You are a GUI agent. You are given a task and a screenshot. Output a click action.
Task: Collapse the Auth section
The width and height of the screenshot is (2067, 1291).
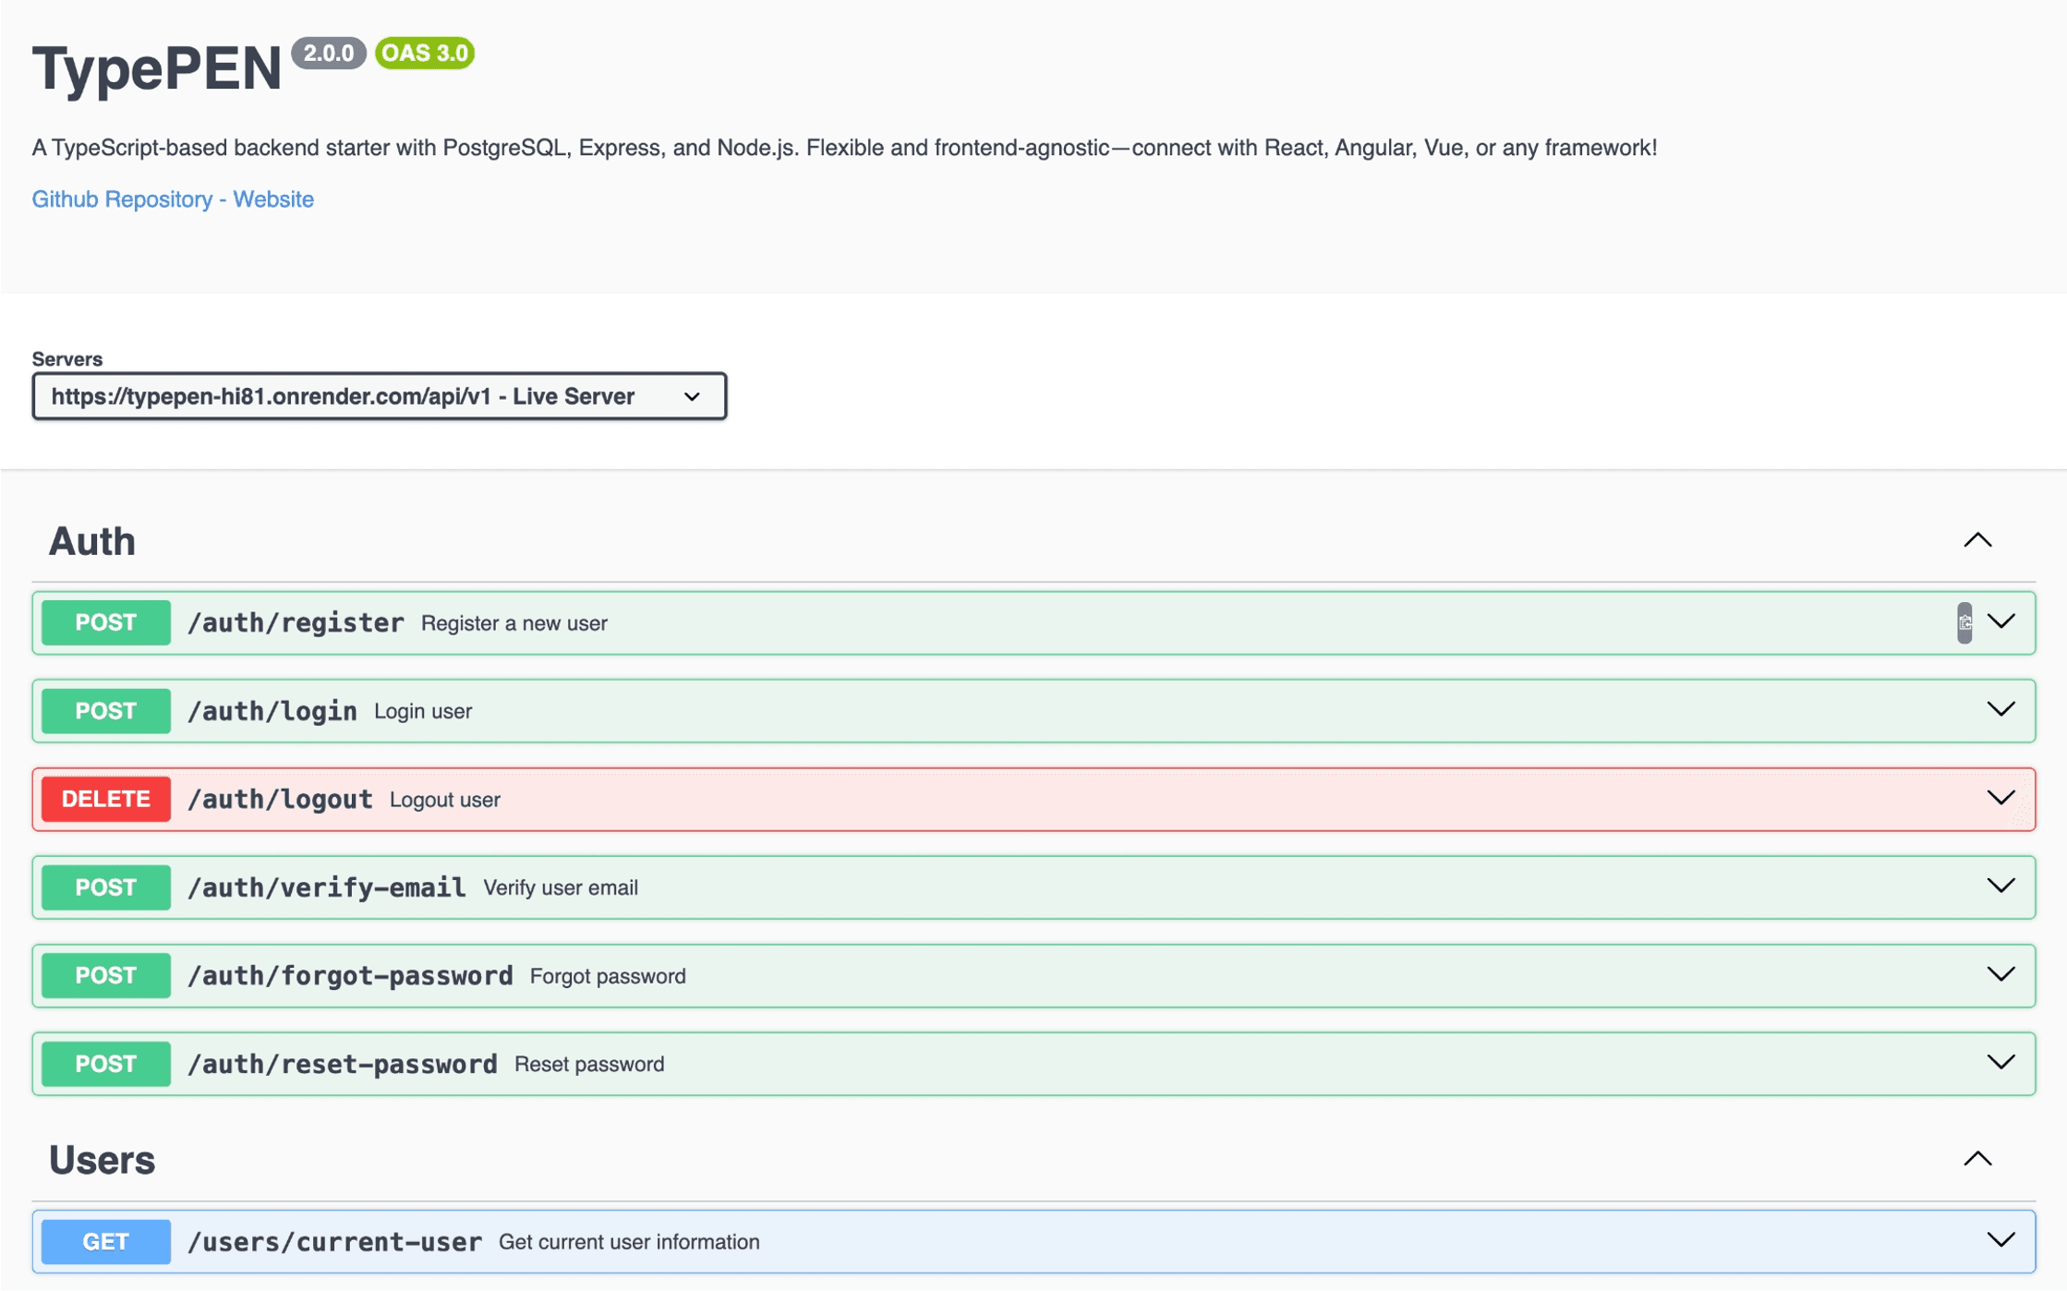pos(1976,540)
